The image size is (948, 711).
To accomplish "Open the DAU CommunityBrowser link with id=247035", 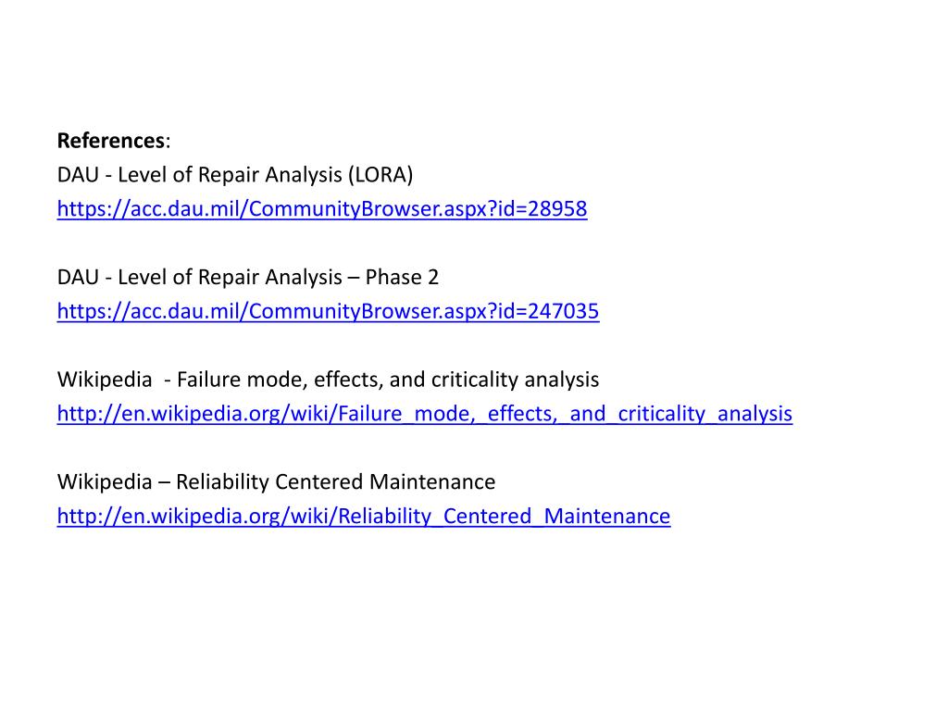I will point(329,311).
